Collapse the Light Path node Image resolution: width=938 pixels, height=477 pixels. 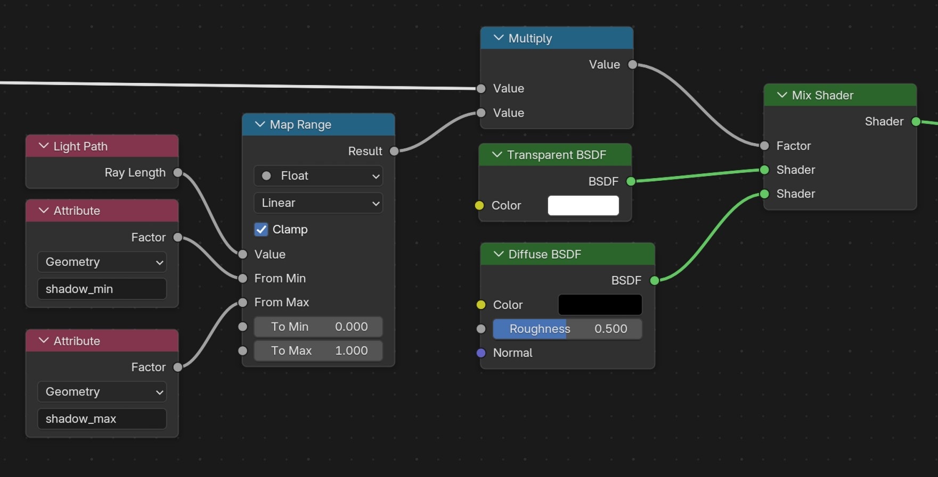tap(44, 146)
